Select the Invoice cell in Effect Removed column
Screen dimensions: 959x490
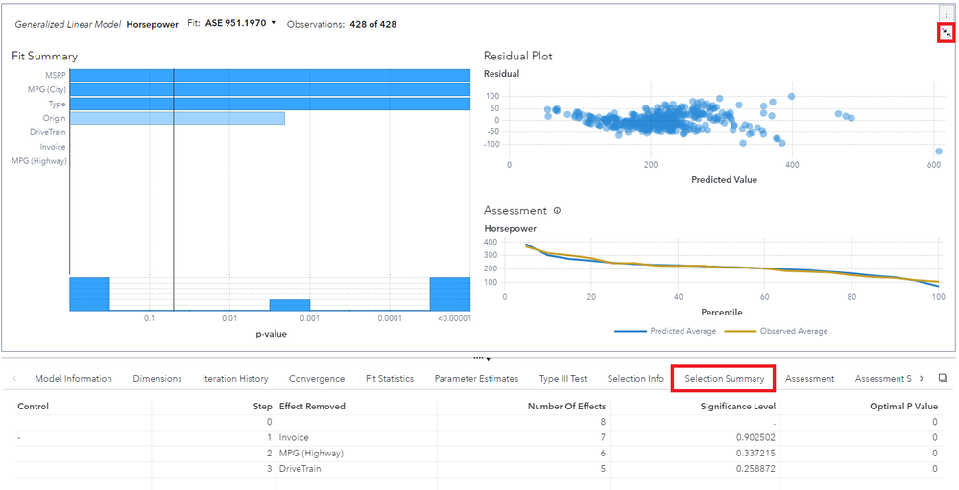[294, 438]
